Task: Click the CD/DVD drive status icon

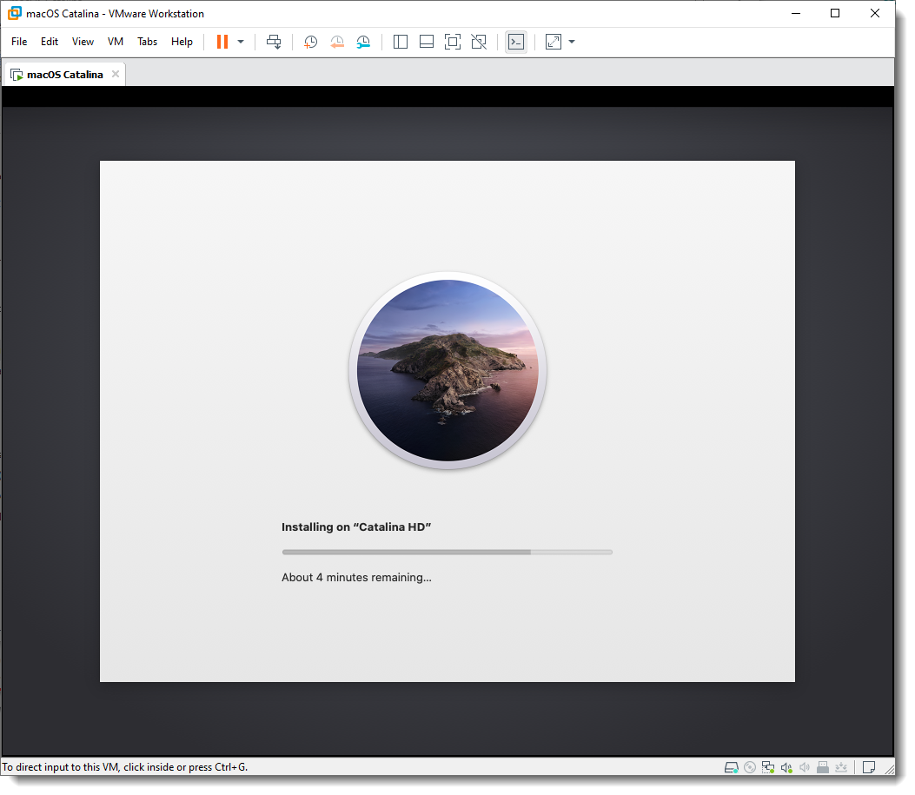Action: pos(750,768)
